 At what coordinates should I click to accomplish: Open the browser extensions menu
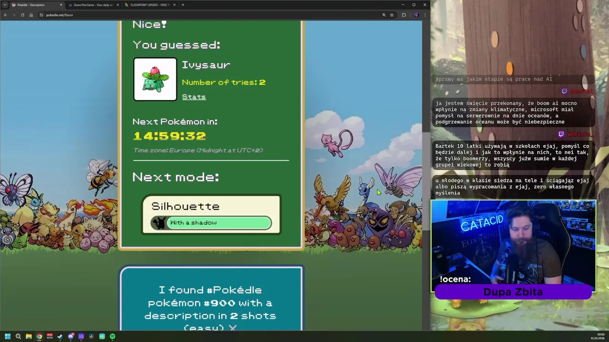(x=404, y=15)
